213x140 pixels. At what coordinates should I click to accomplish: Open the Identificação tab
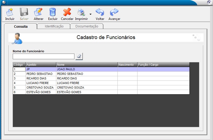coord(54,26)
